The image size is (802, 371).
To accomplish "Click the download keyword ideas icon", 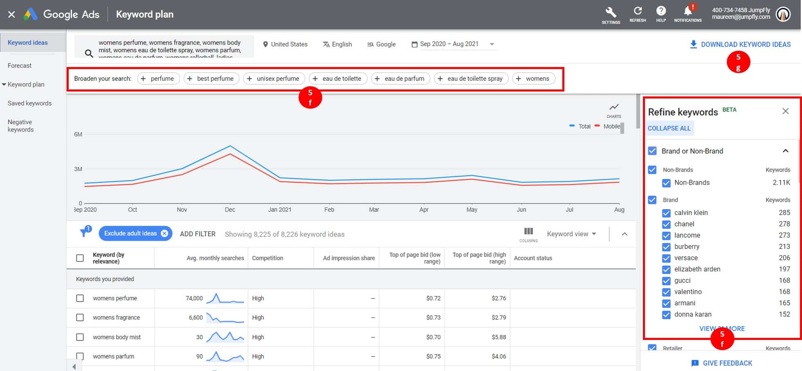I will coord(693,44).
